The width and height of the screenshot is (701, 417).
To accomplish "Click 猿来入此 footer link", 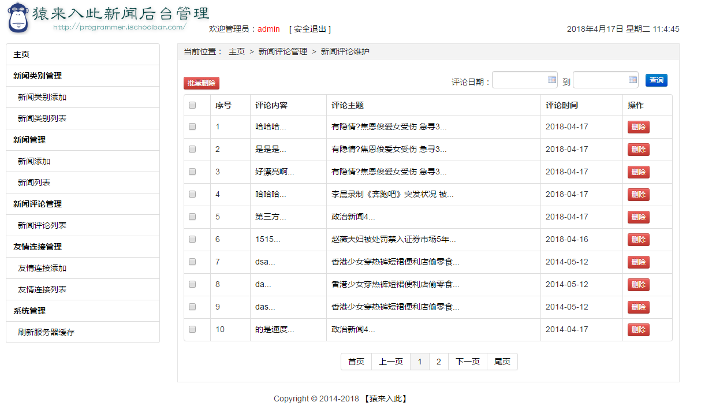I will pyautogui.click(x=386, y=399).
